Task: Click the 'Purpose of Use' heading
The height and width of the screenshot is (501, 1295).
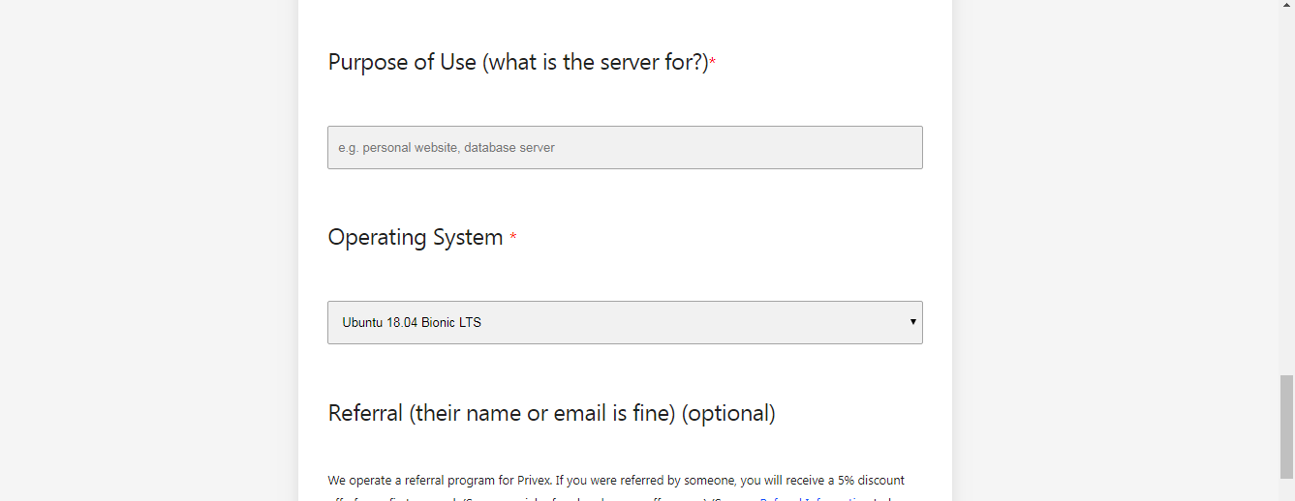Action: coord(402,63)
